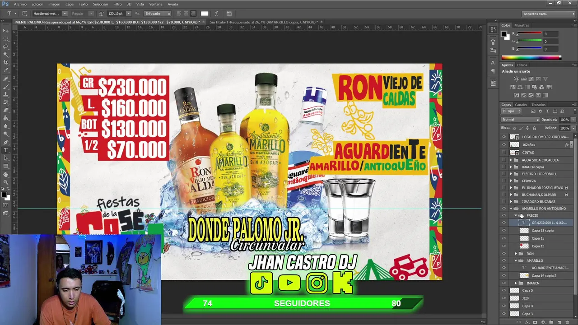This screenshot has height=325, width=578.
Task: Click foreground color in Color panel
Action: [x=504, y=34]
